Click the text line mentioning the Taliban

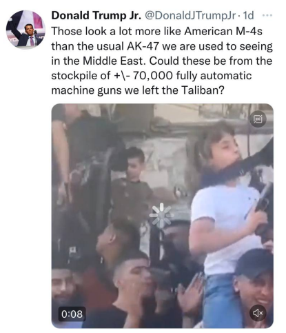(x=137, y=90)
